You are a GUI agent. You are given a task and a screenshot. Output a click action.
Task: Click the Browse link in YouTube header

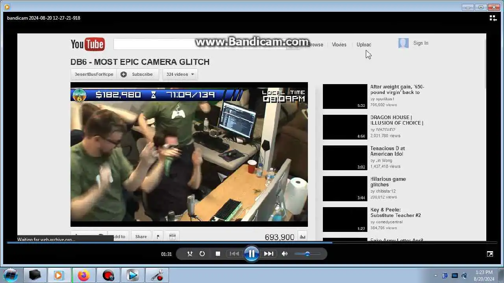tap(315, 45)
